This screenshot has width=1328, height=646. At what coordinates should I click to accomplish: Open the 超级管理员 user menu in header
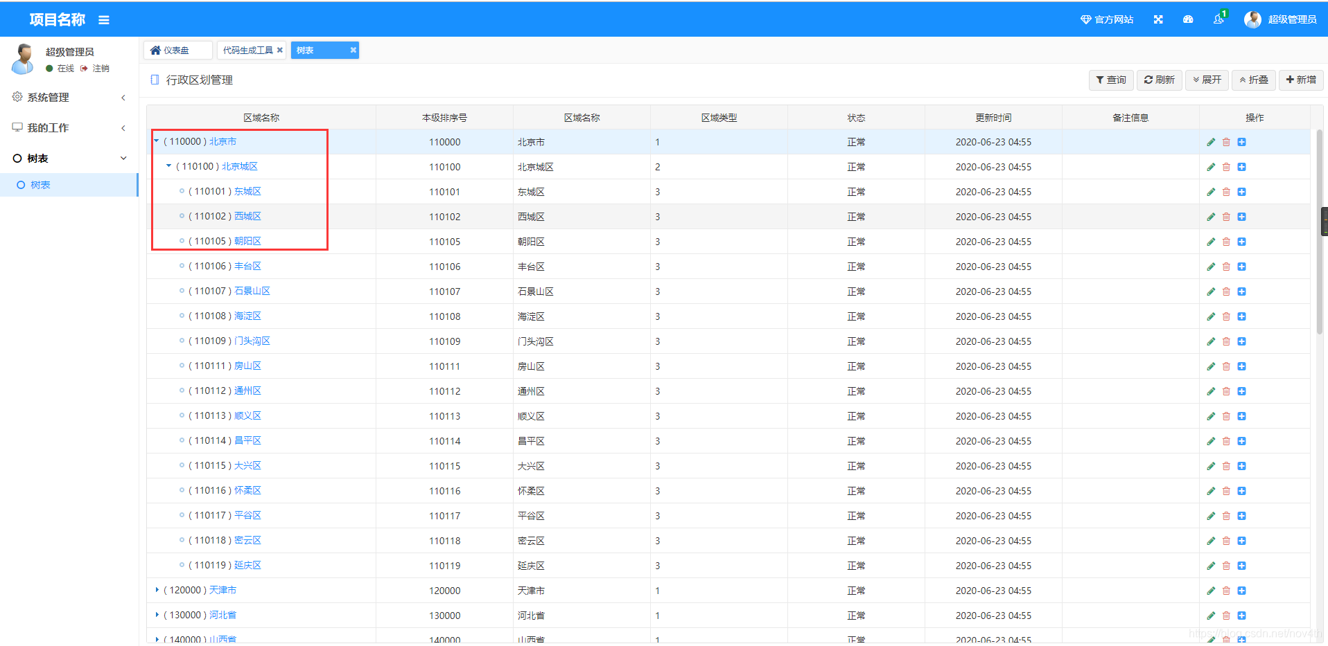1281,19
